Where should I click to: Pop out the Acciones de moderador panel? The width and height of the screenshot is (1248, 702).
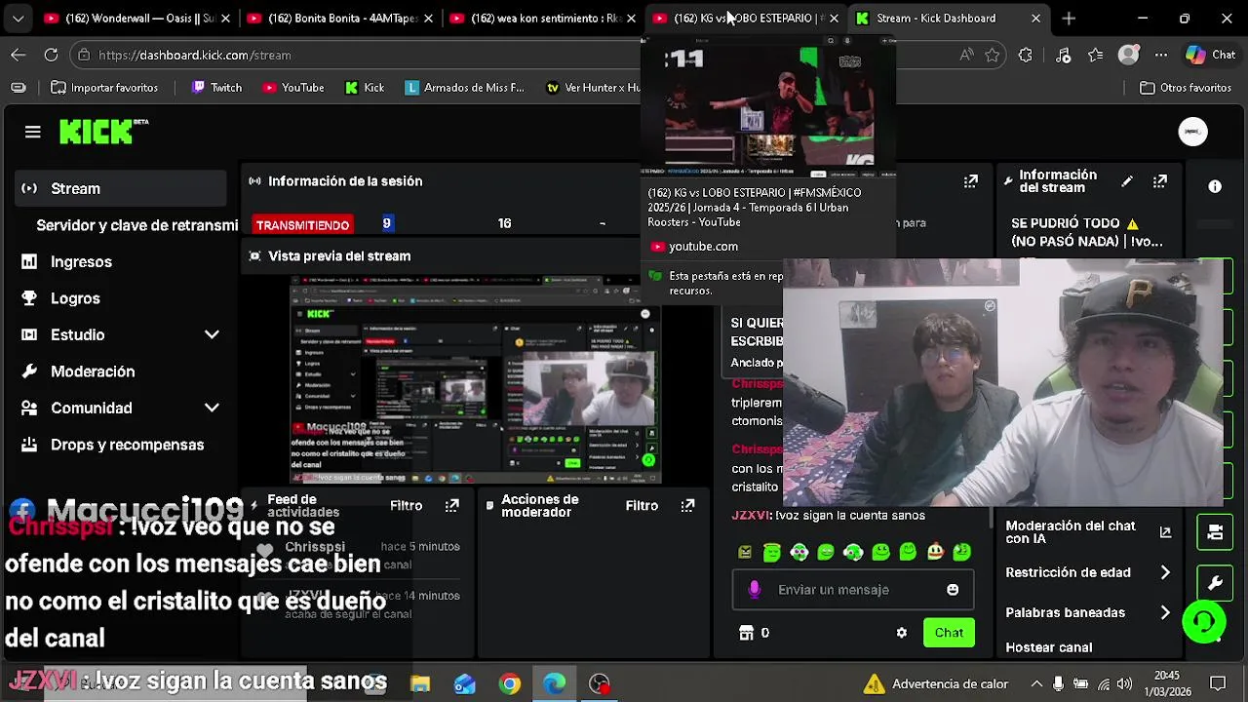pyautogui.click(x=688, y=505)
